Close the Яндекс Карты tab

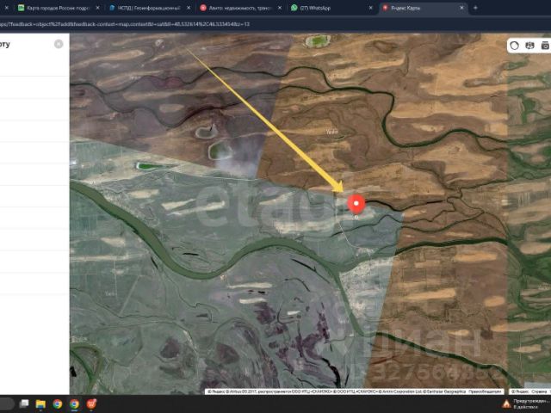(461, 8)
